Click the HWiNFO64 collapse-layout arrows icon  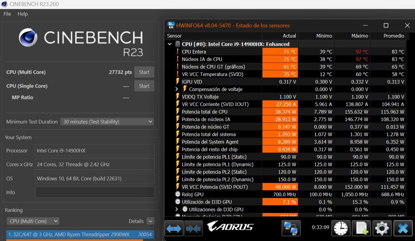193,228
